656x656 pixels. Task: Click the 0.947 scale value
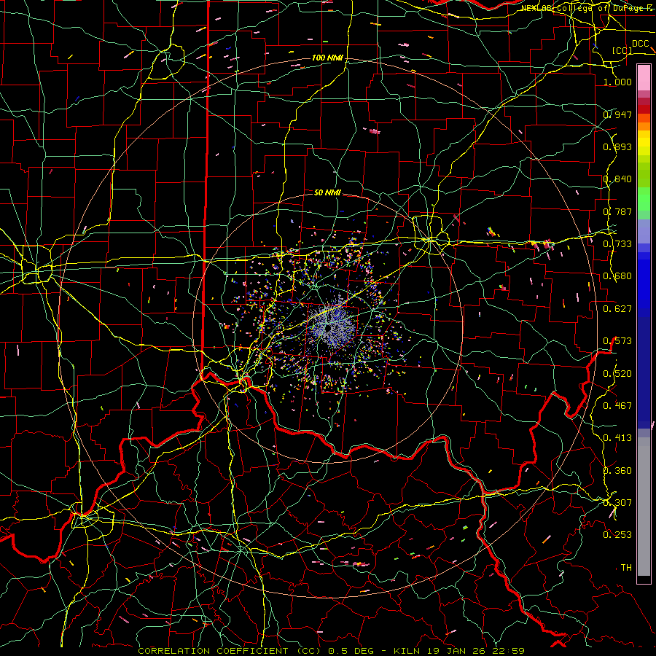pyautogui.click(x=617, y=114)
